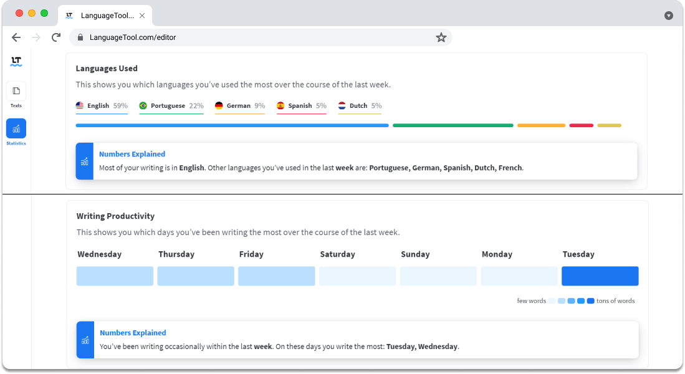Click the darkest legend swatch near 'tons of words'
The width and height of the screenshot is (685, 374).
(590, 301)
